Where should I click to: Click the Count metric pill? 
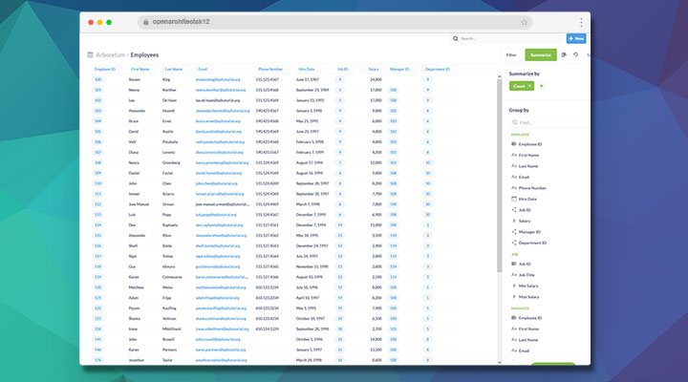point(522,86)
